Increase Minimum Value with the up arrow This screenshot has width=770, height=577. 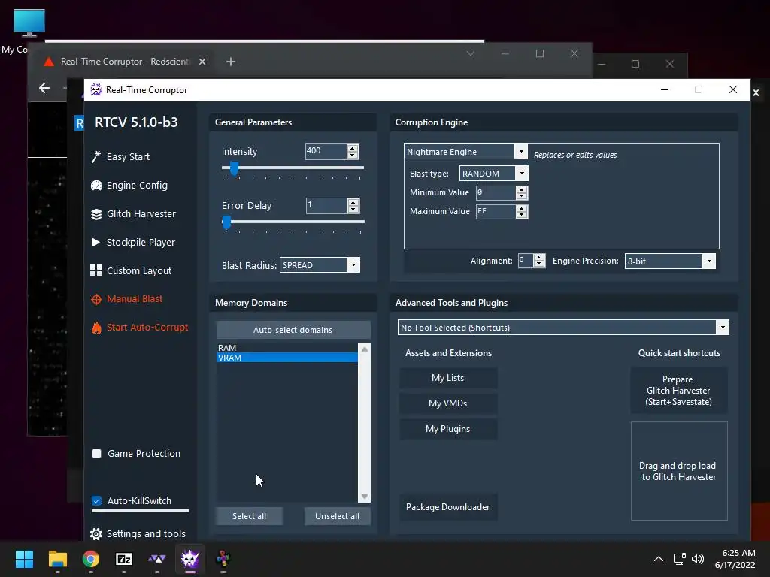(x=522, y=189)
